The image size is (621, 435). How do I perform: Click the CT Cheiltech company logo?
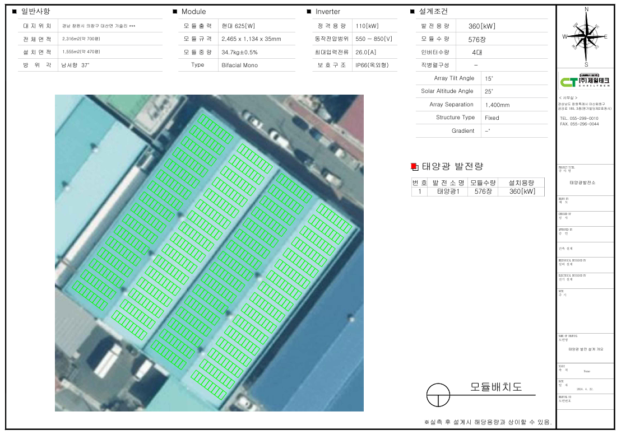pyautogui.click(x=586, y=81)
